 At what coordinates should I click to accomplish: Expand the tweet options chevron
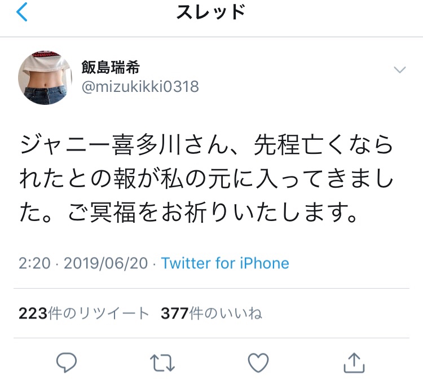[x=400, y=70]
